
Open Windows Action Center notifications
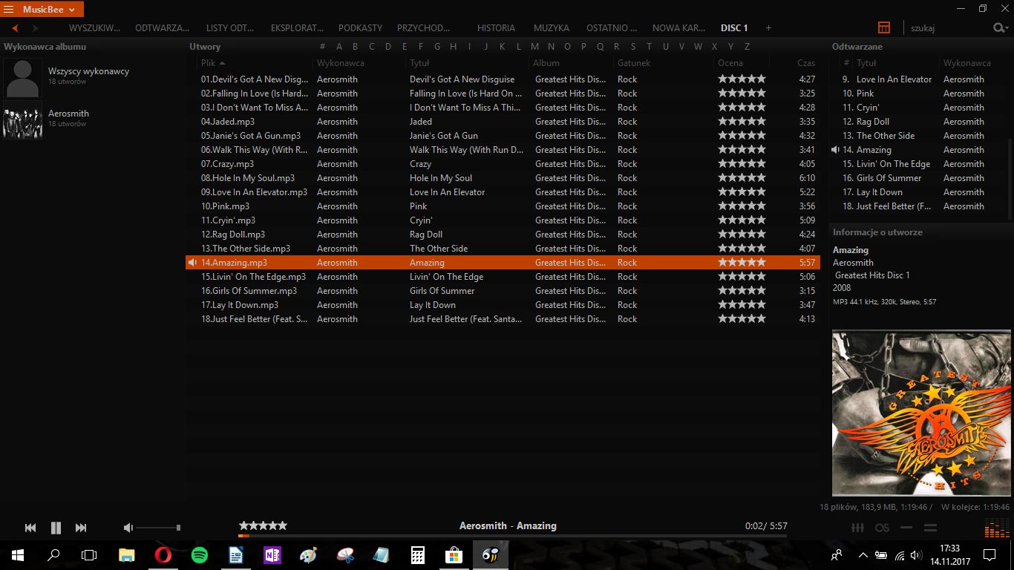click(989, 554)
